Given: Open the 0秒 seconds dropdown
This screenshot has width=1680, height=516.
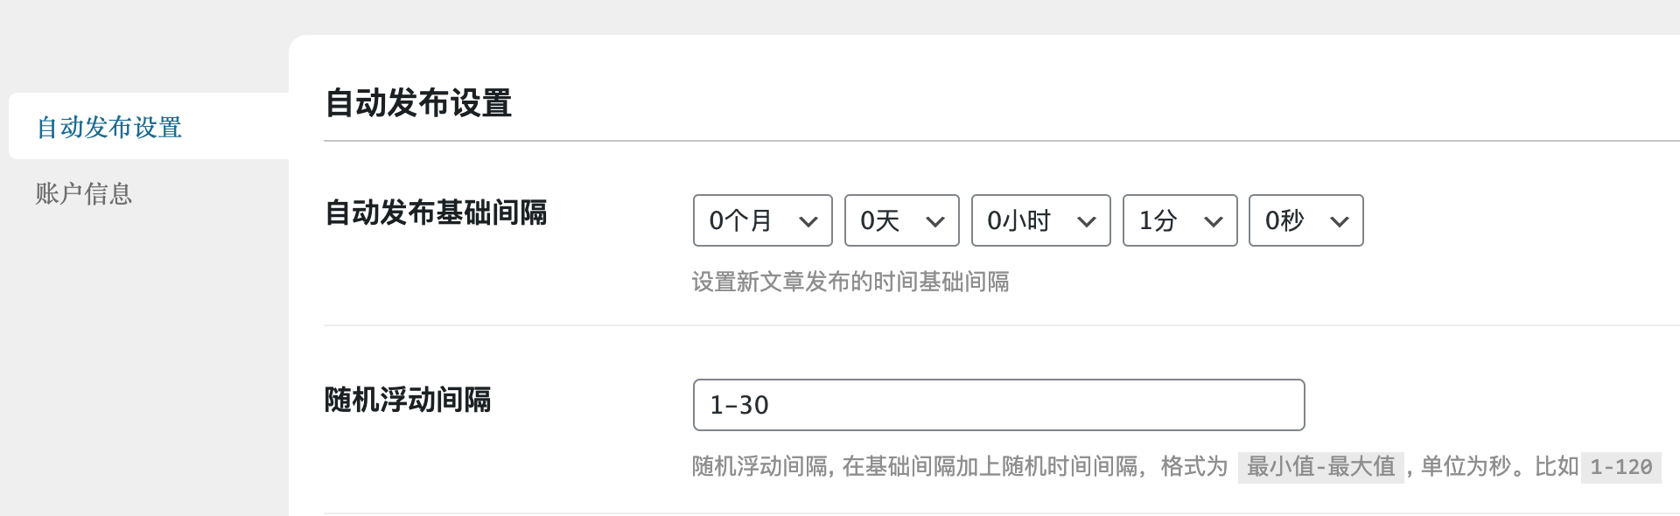Looking at the screenshot, I should click(1306, 220).
